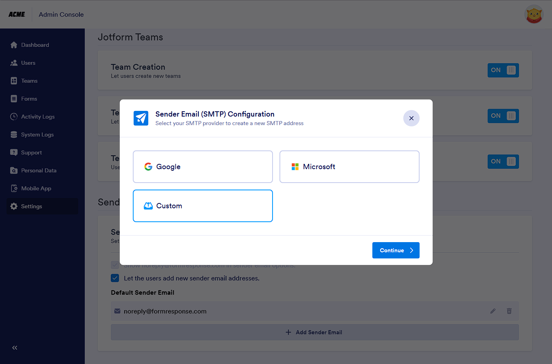Click the Activity Logs clock icon
This screenshot has height=364, width=552.
14,117
